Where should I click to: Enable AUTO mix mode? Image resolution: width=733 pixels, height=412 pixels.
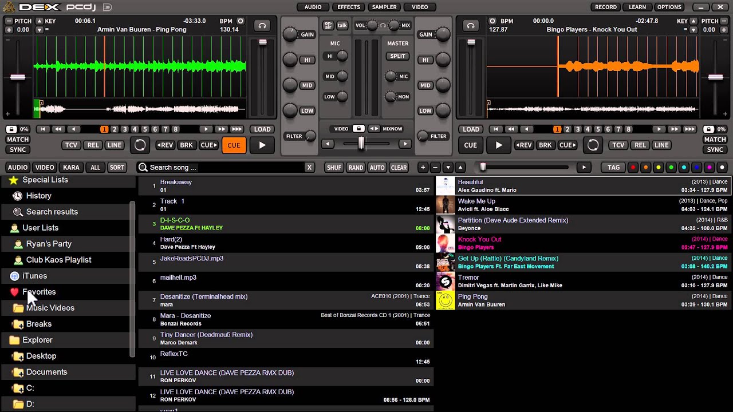tap(377, 168)
